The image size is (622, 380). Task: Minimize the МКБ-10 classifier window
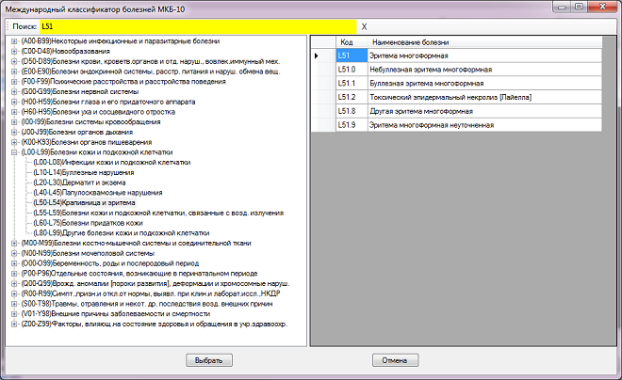[x=562, y=7]
